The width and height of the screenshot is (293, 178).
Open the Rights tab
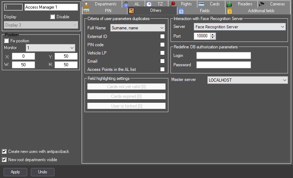coord(183,4)
